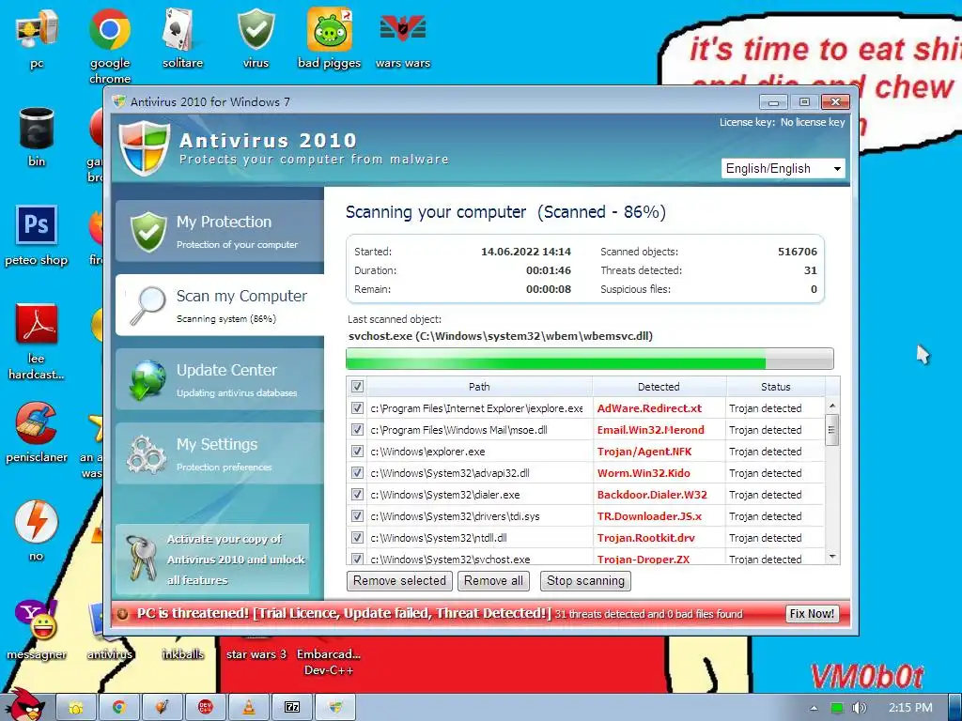Uncheck the tdi.sys row checkbox
The image size is (962, 721).
357,515
